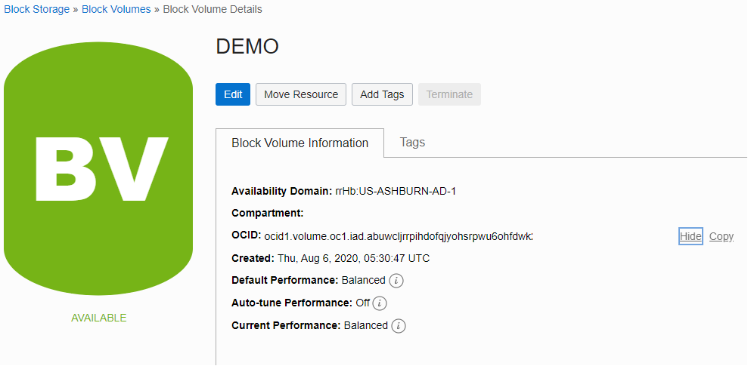Click the US-ASHBURN-AD-1 availability domain value
751x366 pixels.
pyautogui.click(x=396, y=191)
